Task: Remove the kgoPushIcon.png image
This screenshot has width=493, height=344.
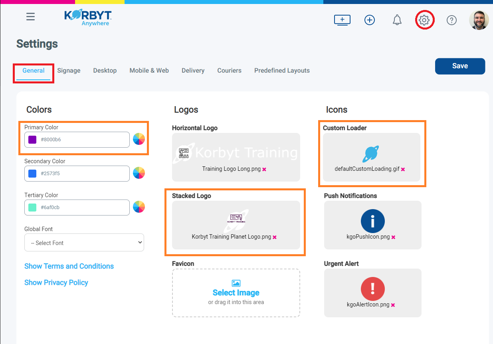Action: click(x=393, y=237)
